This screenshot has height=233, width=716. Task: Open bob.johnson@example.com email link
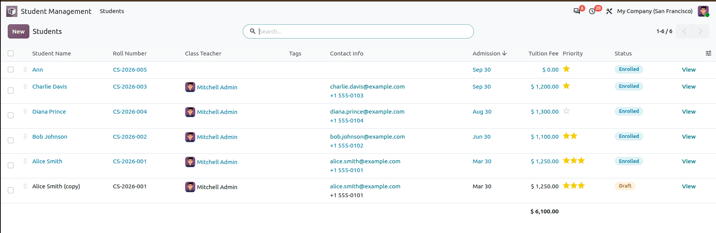tap(367, 137)
